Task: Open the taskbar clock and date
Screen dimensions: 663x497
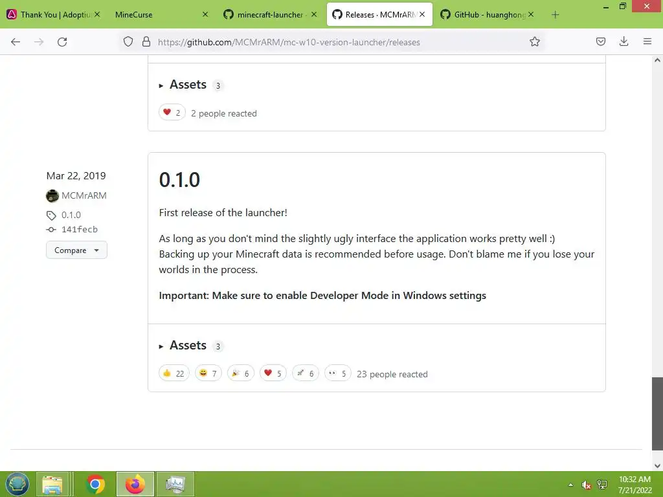Action: [635, 485]
